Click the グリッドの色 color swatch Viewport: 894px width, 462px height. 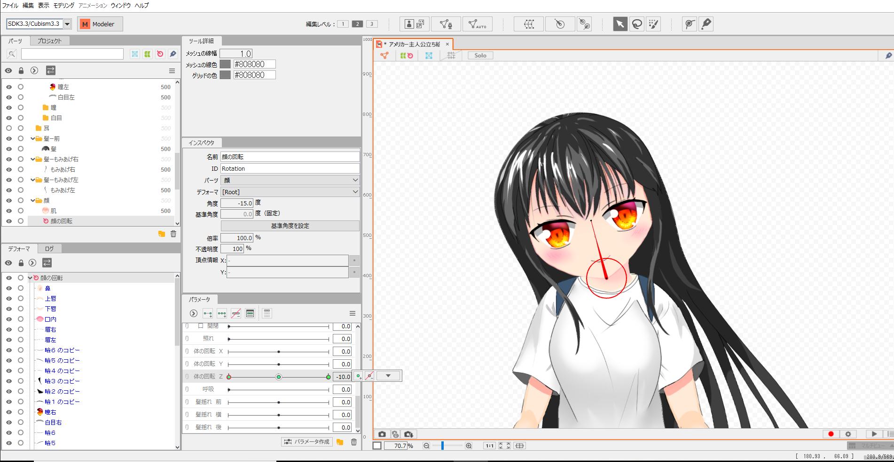tap(225, 75)
